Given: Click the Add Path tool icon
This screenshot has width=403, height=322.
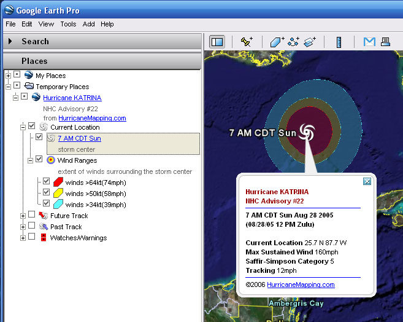Looking at the screenshot, I should click(x=294, y=42).
